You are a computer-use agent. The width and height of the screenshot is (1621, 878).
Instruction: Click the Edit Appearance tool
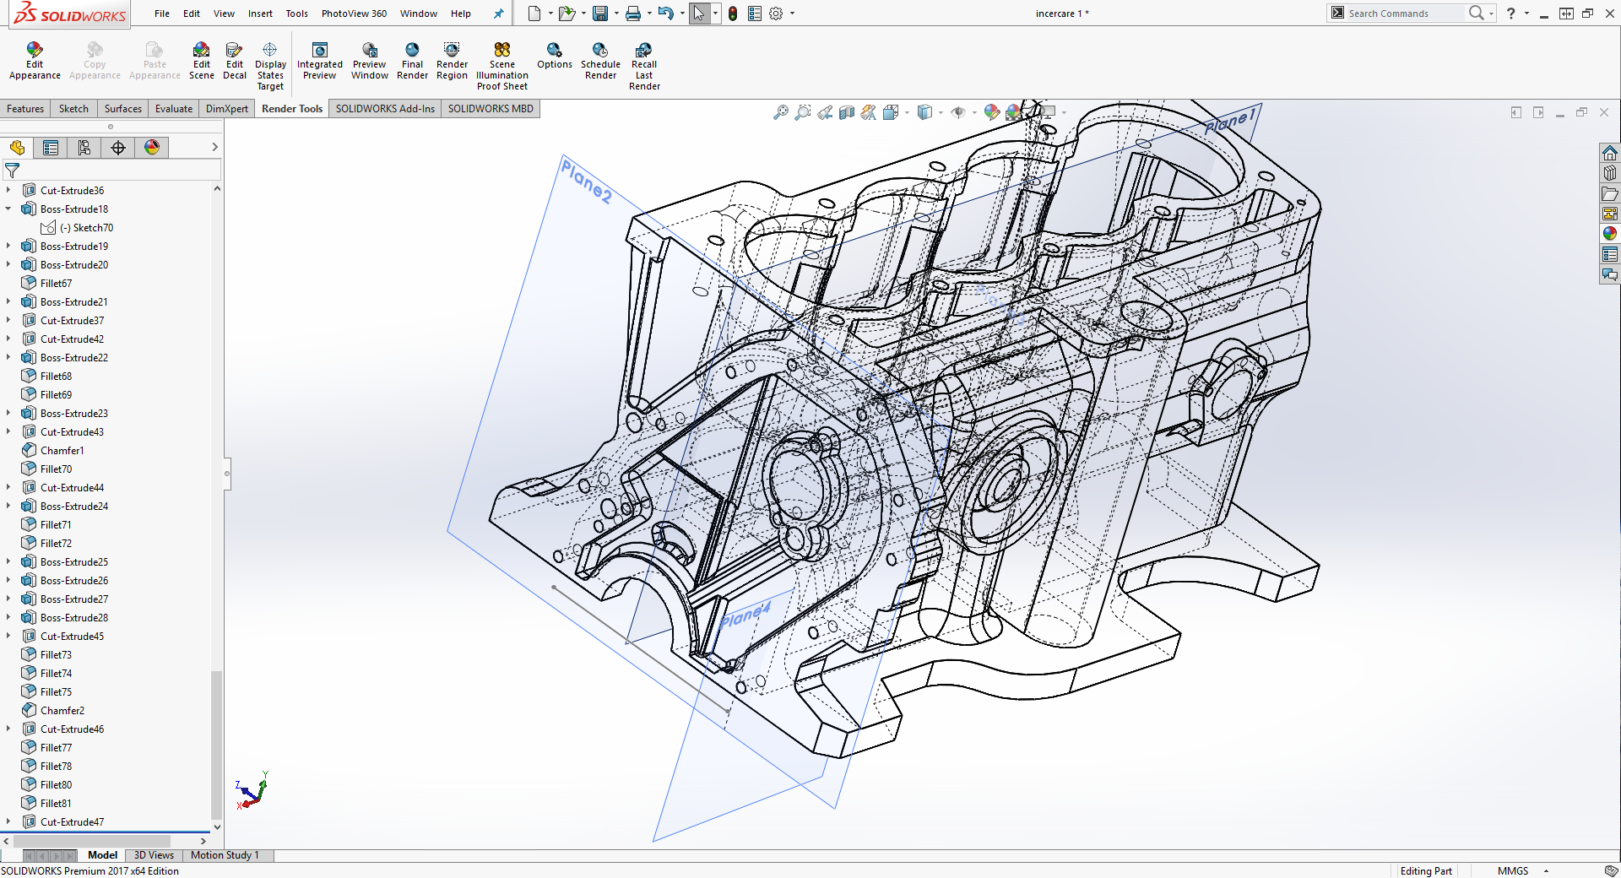pyautogui.click(x=35, y=61)
